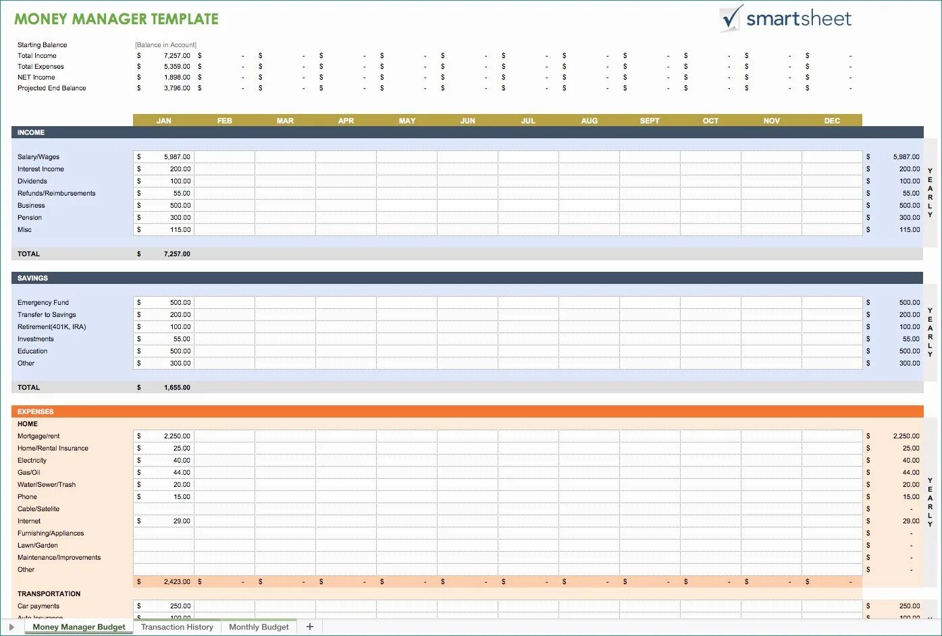The height and width of the screenshot is (636, 942).
Task: Click the Maintenance/Improvements row label
Action: click(59, 558)
